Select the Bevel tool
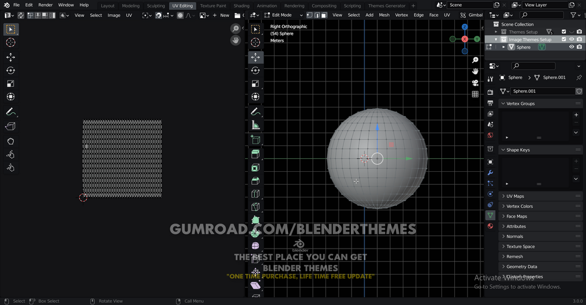This screenshot has width=586, height=305. click(x=255, y=181)
